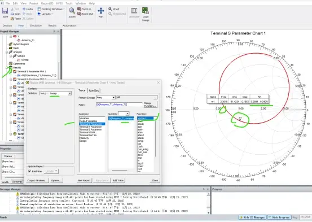Click the Animate filmstrip icon
The image size is (312, 222).
[x=134, y=11]
